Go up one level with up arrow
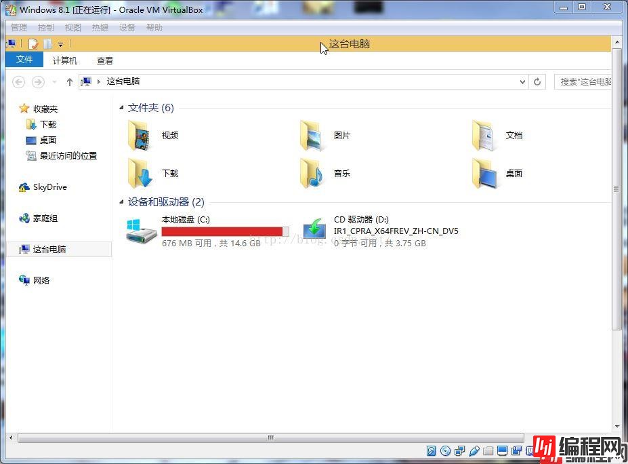The height and width of the screenshot is (464, 628). [69, 81]
